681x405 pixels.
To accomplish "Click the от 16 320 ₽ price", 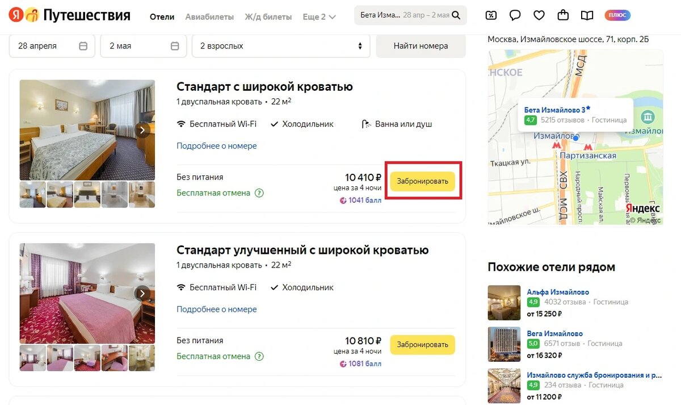I will tap(544, 355).
